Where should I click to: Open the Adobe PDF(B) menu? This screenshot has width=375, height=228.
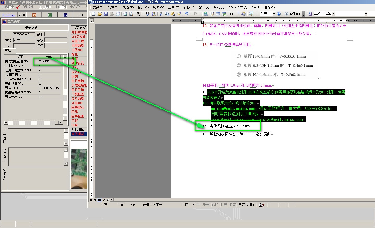238,7
